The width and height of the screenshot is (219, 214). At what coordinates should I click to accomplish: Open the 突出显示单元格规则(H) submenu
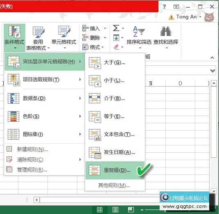tap(45, 62)
